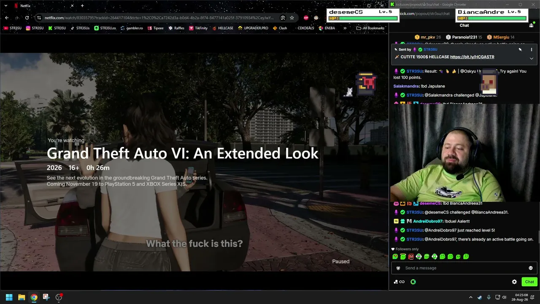This screenshot has height=304, width=540.
Task: Open chat settings gear
Action: [514, 282]
